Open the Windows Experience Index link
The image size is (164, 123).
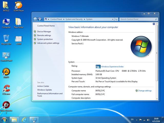[x=112, y=67]
